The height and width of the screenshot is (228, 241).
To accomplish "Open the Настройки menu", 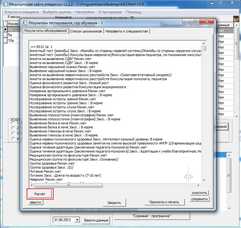I will pos(85,12).
